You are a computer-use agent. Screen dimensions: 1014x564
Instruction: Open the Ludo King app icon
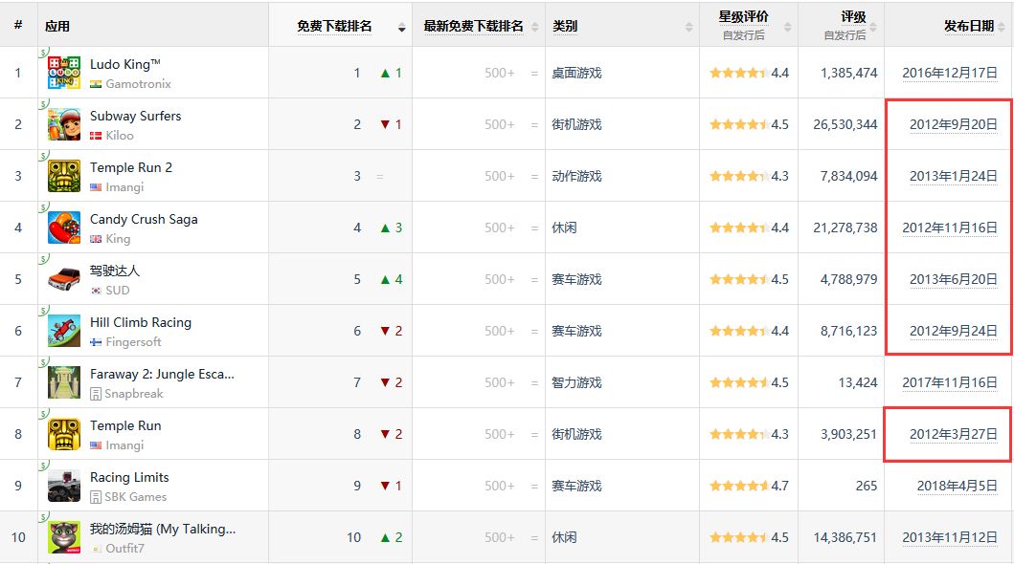[64, 73]
